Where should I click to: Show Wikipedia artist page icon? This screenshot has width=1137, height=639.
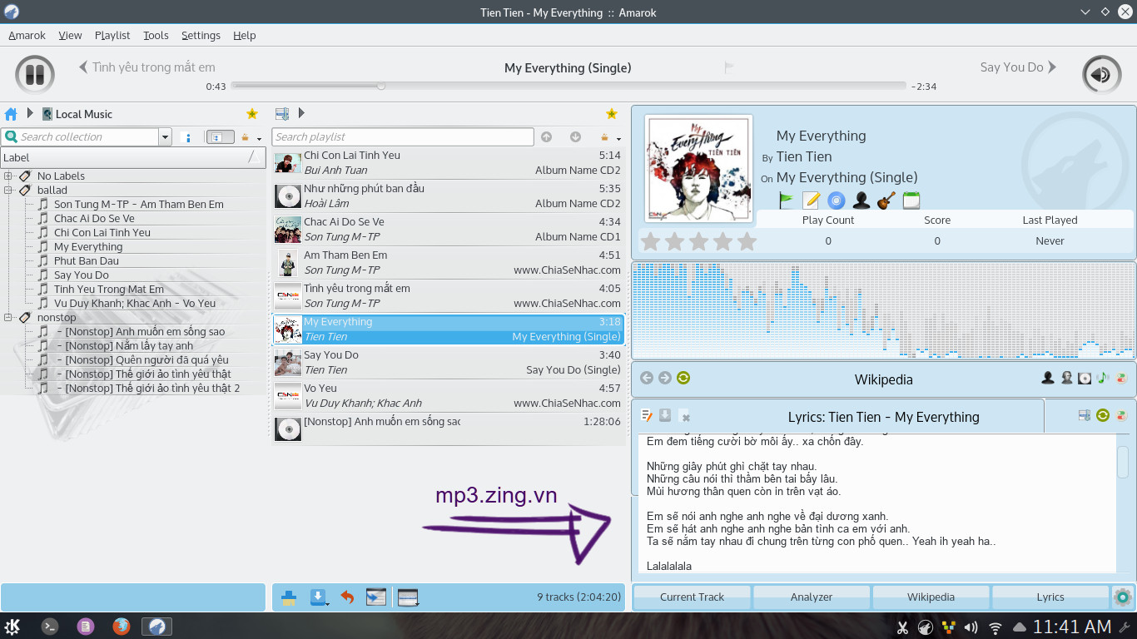[1048, 378]
